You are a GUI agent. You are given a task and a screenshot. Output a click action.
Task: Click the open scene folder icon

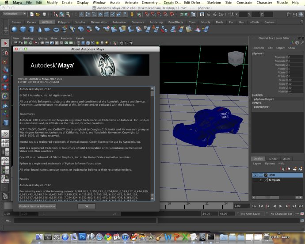[38, 14]
